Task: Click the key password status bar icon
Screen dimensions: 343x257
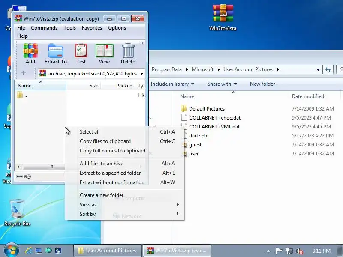Action: coord(27,176)
